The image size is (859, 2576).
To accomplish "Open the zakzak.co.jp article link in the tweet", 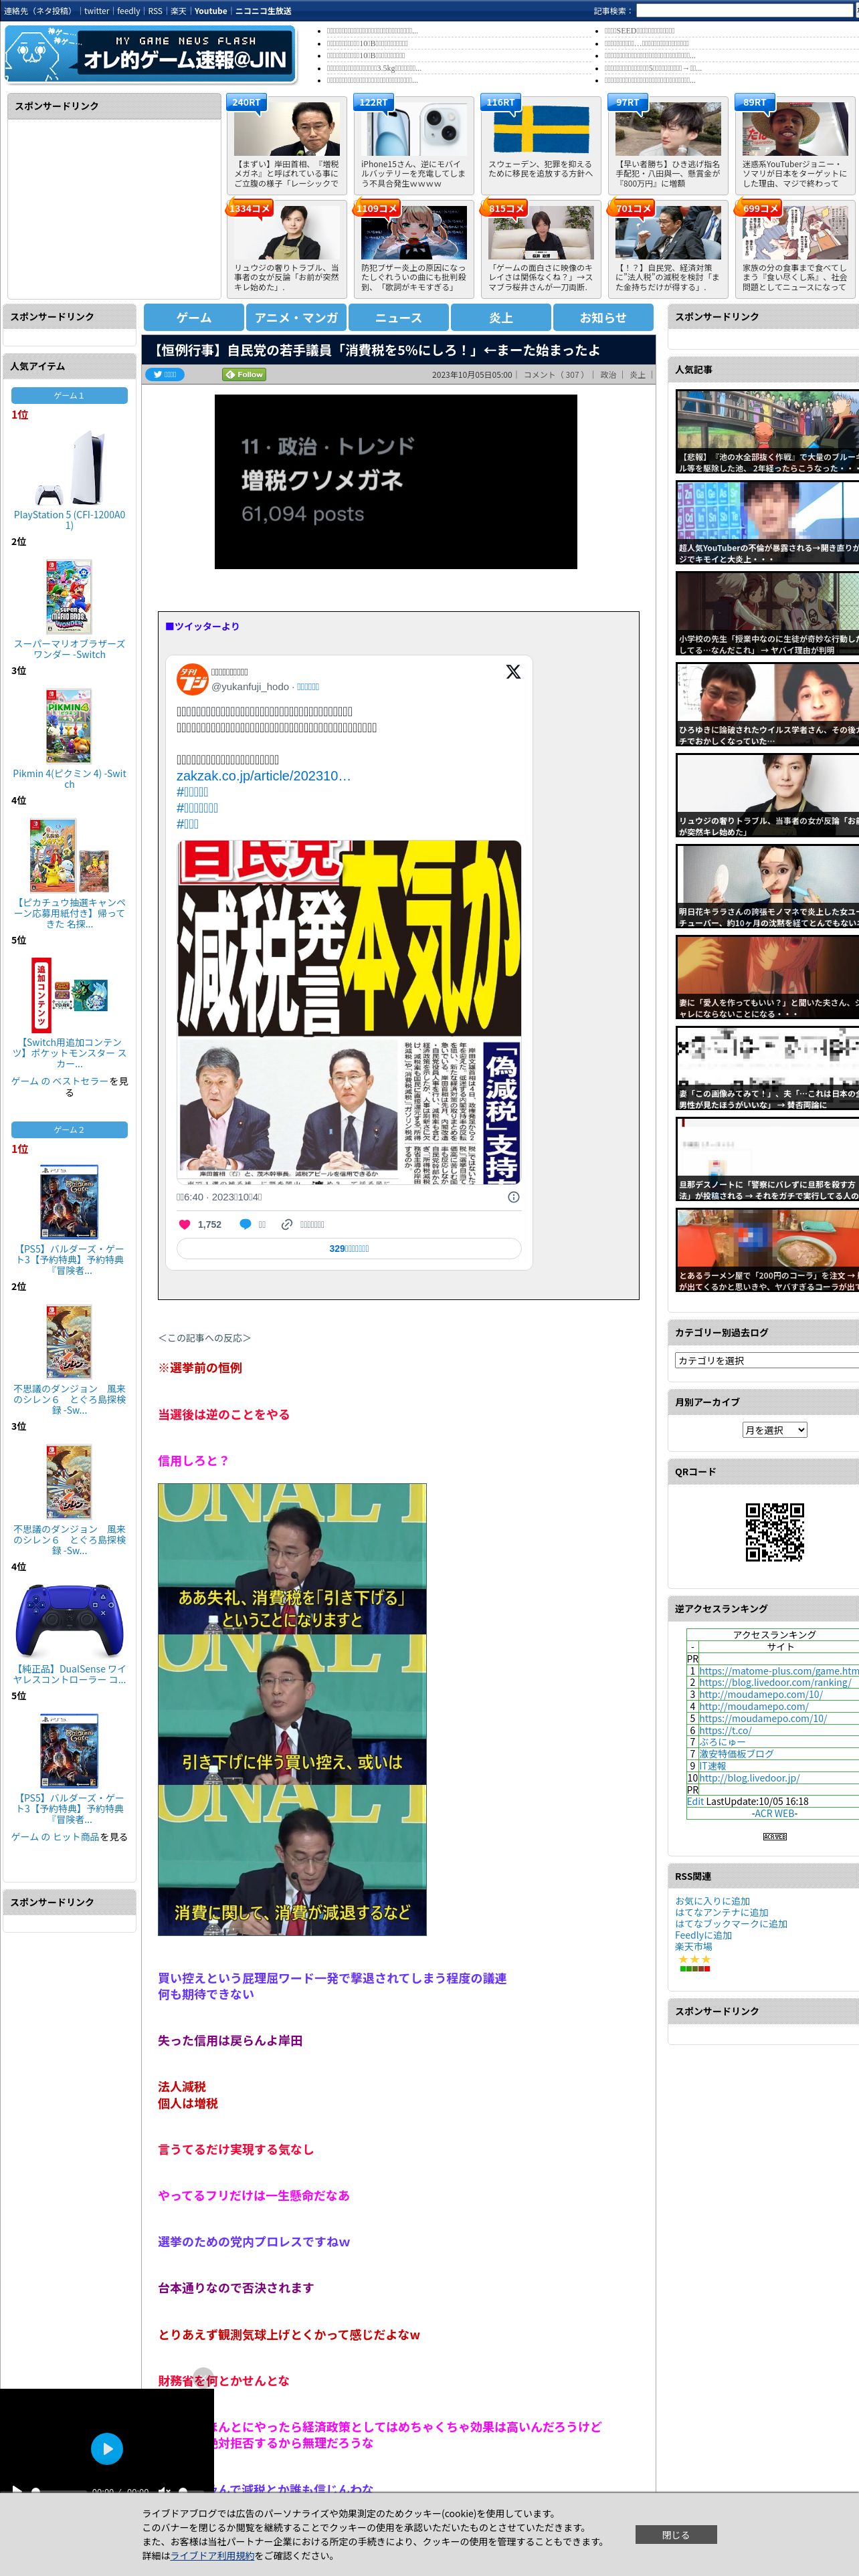I will [264, 776].
